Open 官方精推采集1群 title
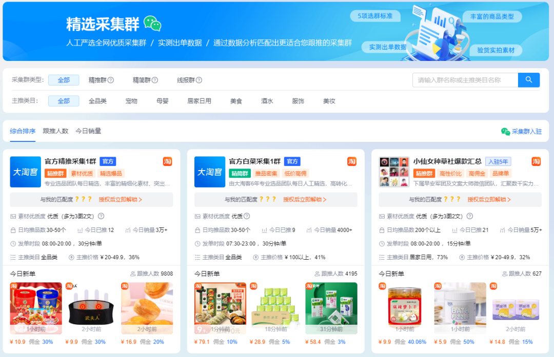The width and height of the screenshot is (554, 357). point(70,161)
